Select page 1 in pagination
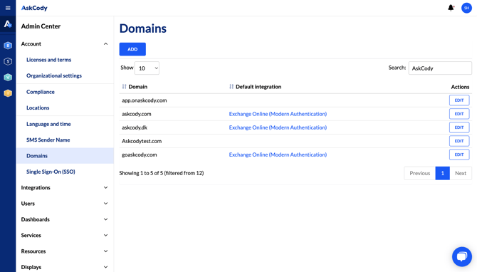Screen dimensions: 477x272 [442, 173]
